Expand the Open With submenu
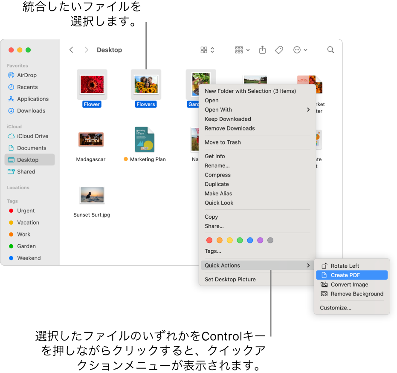This screenshot has width=397, height=373. click(x=257, y=110)
